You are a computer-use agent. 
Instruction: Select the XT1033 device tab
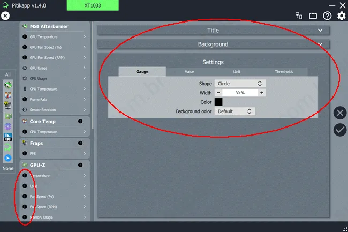point(93,6)
